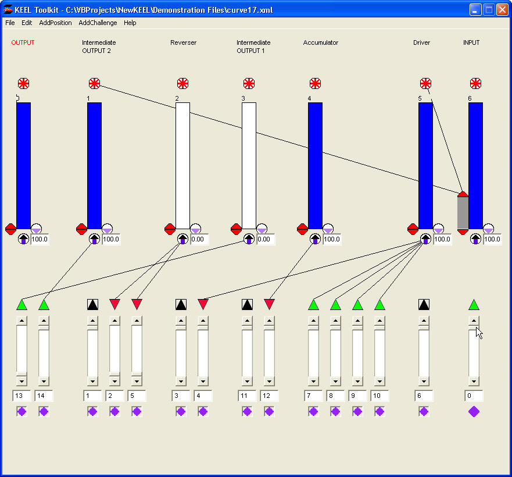Open the AddChallenge menu
The image size is (512, 477).
[98, 23]
